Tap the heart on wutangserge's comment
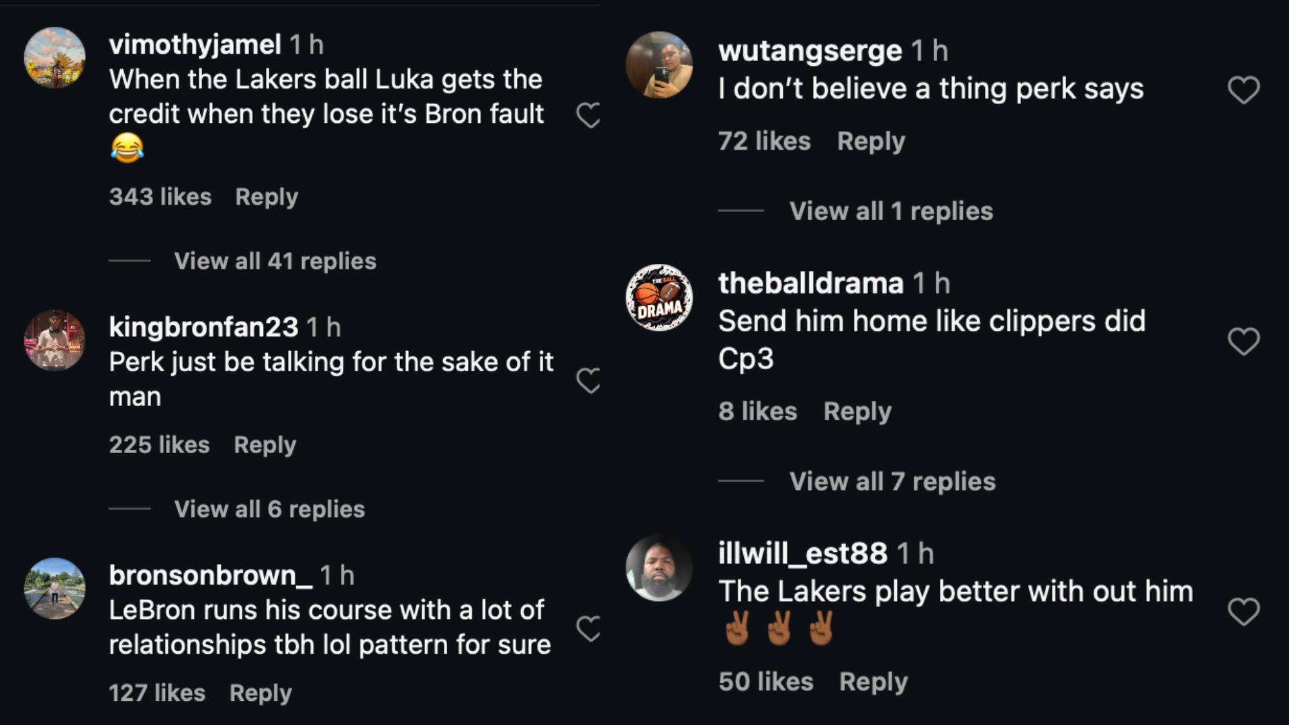This screenshot has height=725, width=1289. 1243,90
